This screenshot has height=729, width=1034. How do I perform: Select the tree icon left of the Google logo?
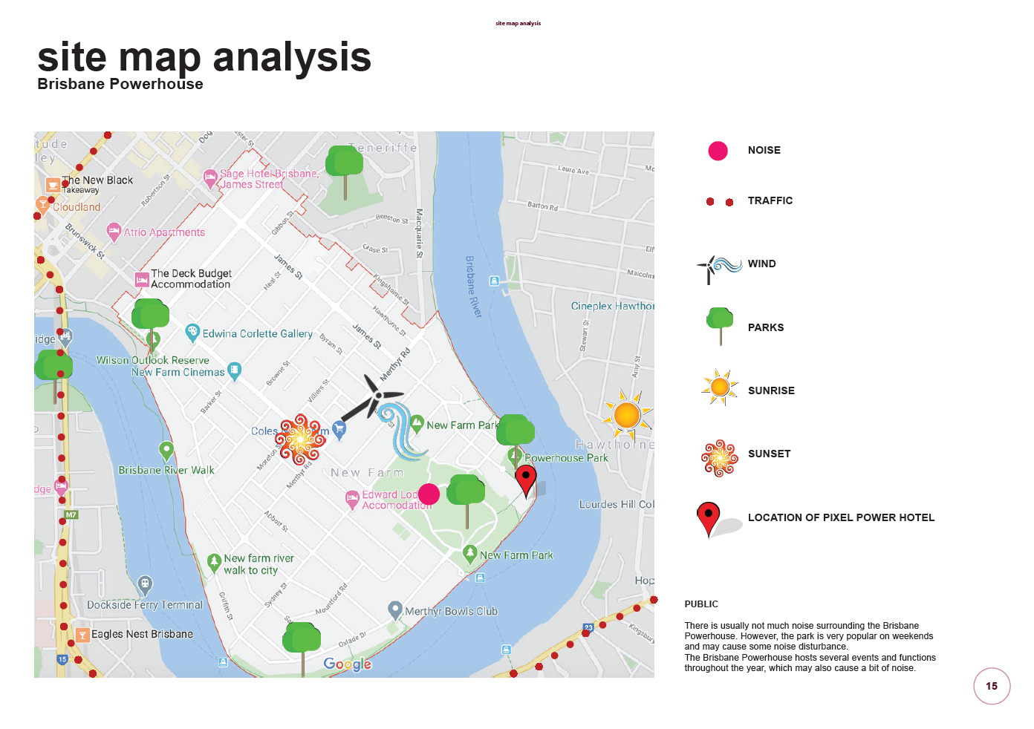coord(302,649)
